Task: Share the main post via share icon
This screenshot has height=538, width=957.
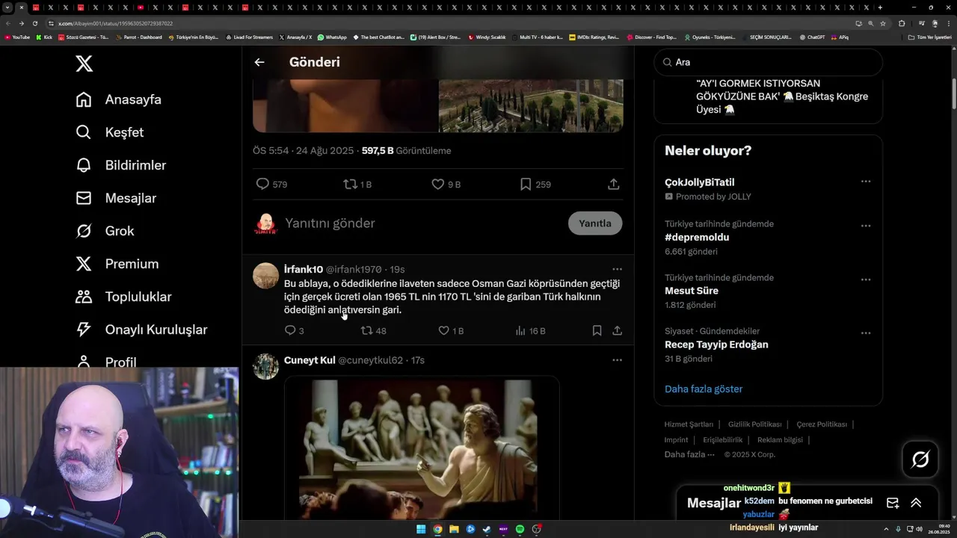Action: (x=614, y=184)
